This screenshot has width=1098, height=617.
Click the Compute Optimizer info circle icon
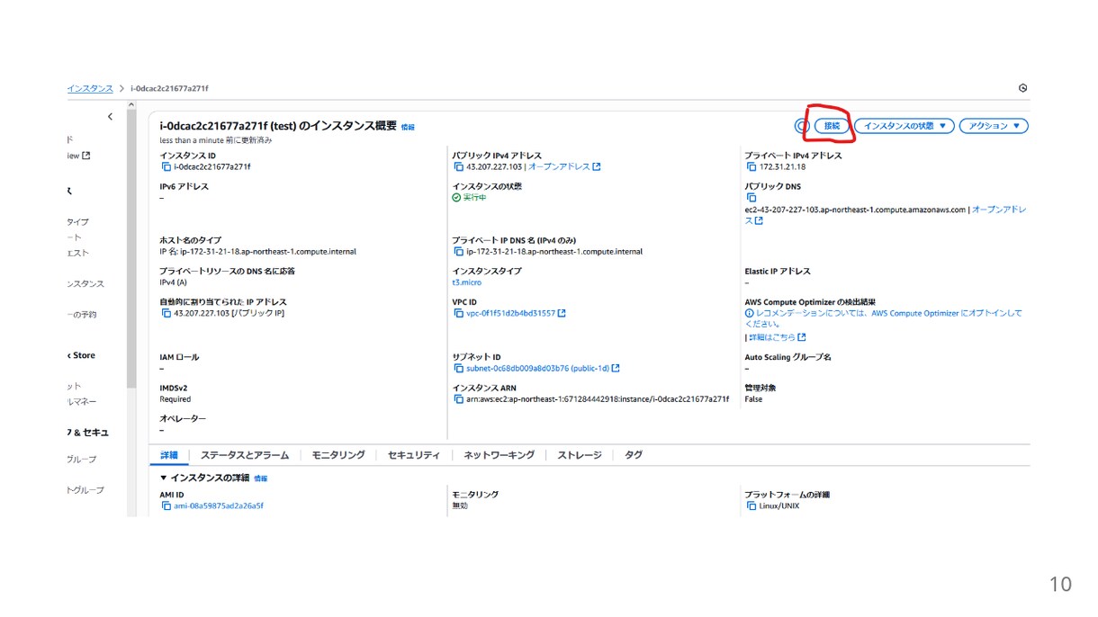(x=750, y=314)
